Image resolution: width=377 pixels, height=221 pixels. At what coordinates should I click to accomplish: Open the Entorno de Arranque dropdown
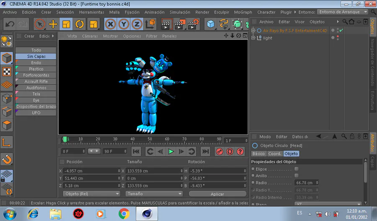[343, 12]
